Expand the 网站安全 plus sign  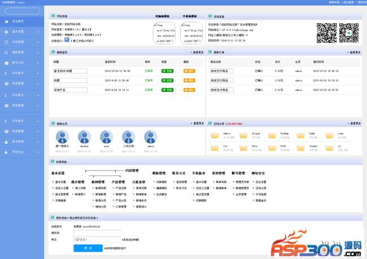(38, 152)
